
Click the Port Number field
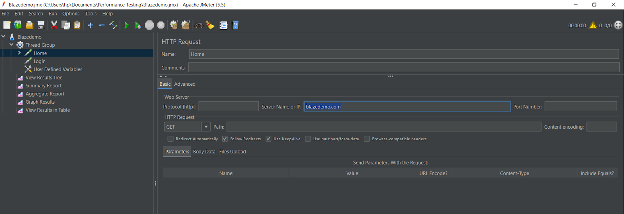tap(581, 106)
